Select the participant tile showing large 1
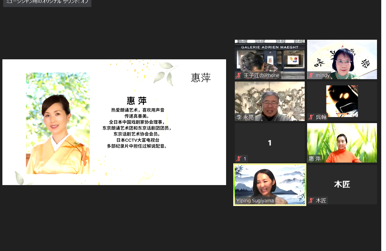The image size is (386, 251). [270, 142]
